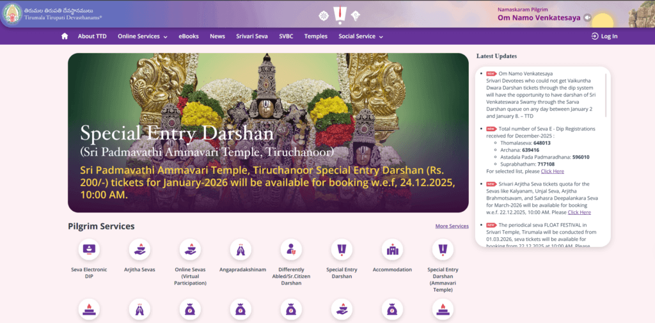
Task: Click Here link for Srivari Arjitha Seva tickets
Action: (579, 212)
